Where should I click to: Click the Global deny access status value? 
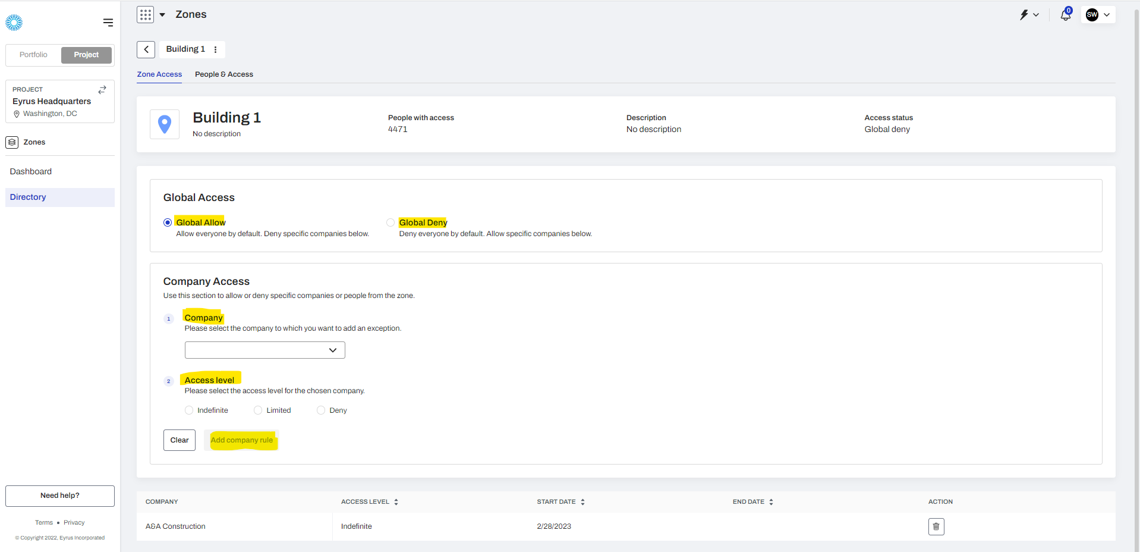(887, 130)
